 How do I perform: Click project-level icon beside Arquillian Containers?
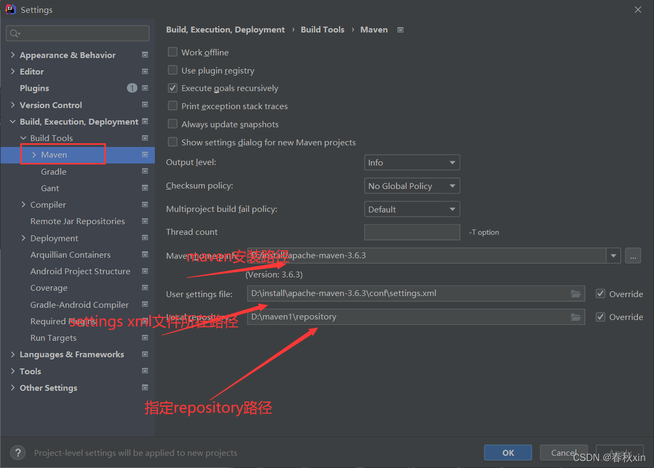coord(145,254)
